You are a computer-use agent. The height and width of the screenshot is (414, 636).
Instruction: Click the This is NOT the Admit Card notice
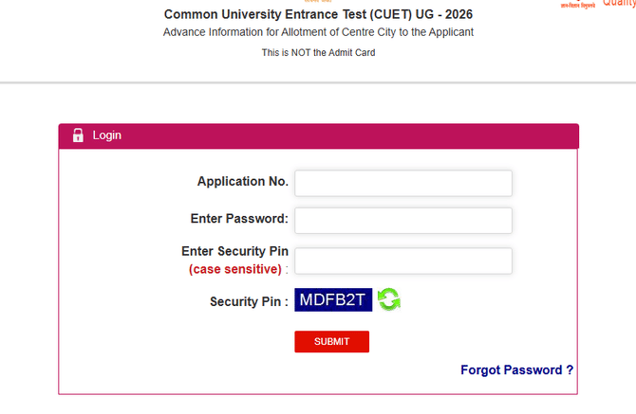click(318, 52)
